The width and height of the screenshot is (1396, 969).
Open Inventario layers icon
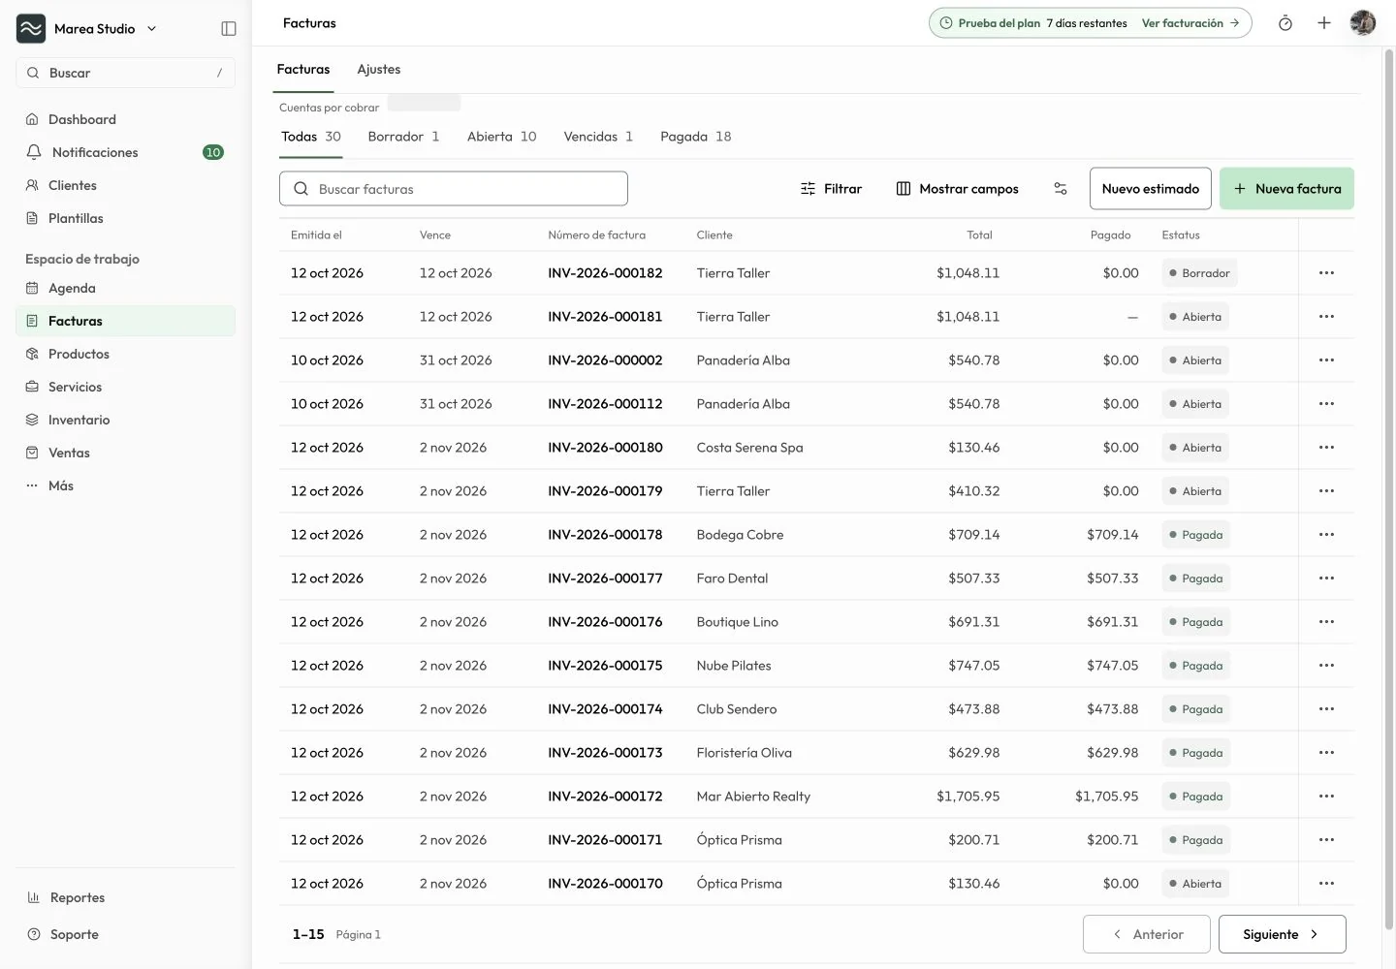point(32,420)
